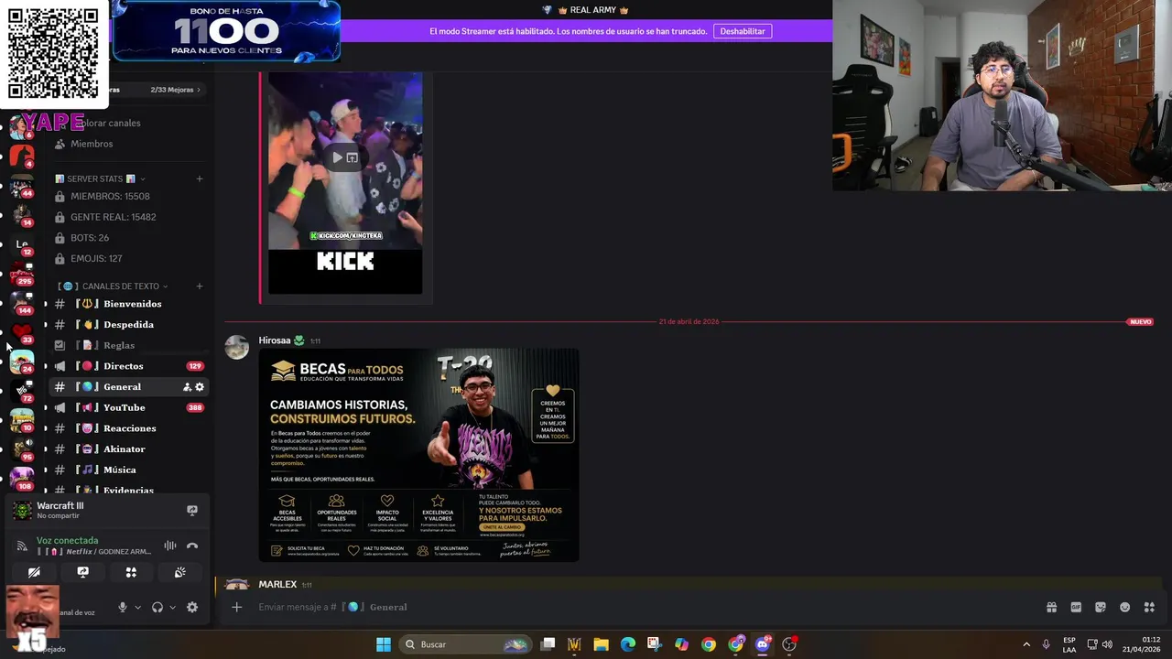Screen dimensions: 1172x659
Task: Click Windows taskbar search box
Action: click(x=467, y=644)
